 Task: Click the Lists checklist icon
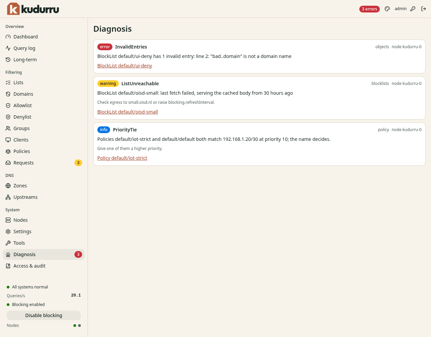point(8,83)
